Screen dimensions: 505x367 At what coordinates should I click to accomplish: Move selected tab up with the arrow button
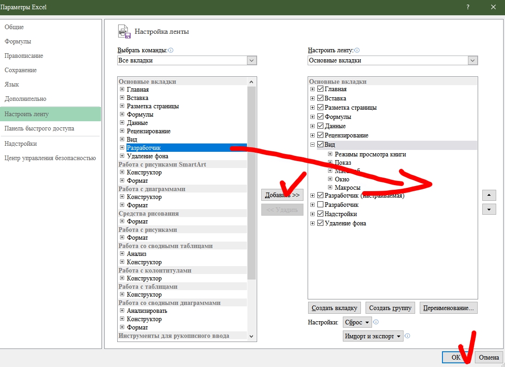(489, 195)
